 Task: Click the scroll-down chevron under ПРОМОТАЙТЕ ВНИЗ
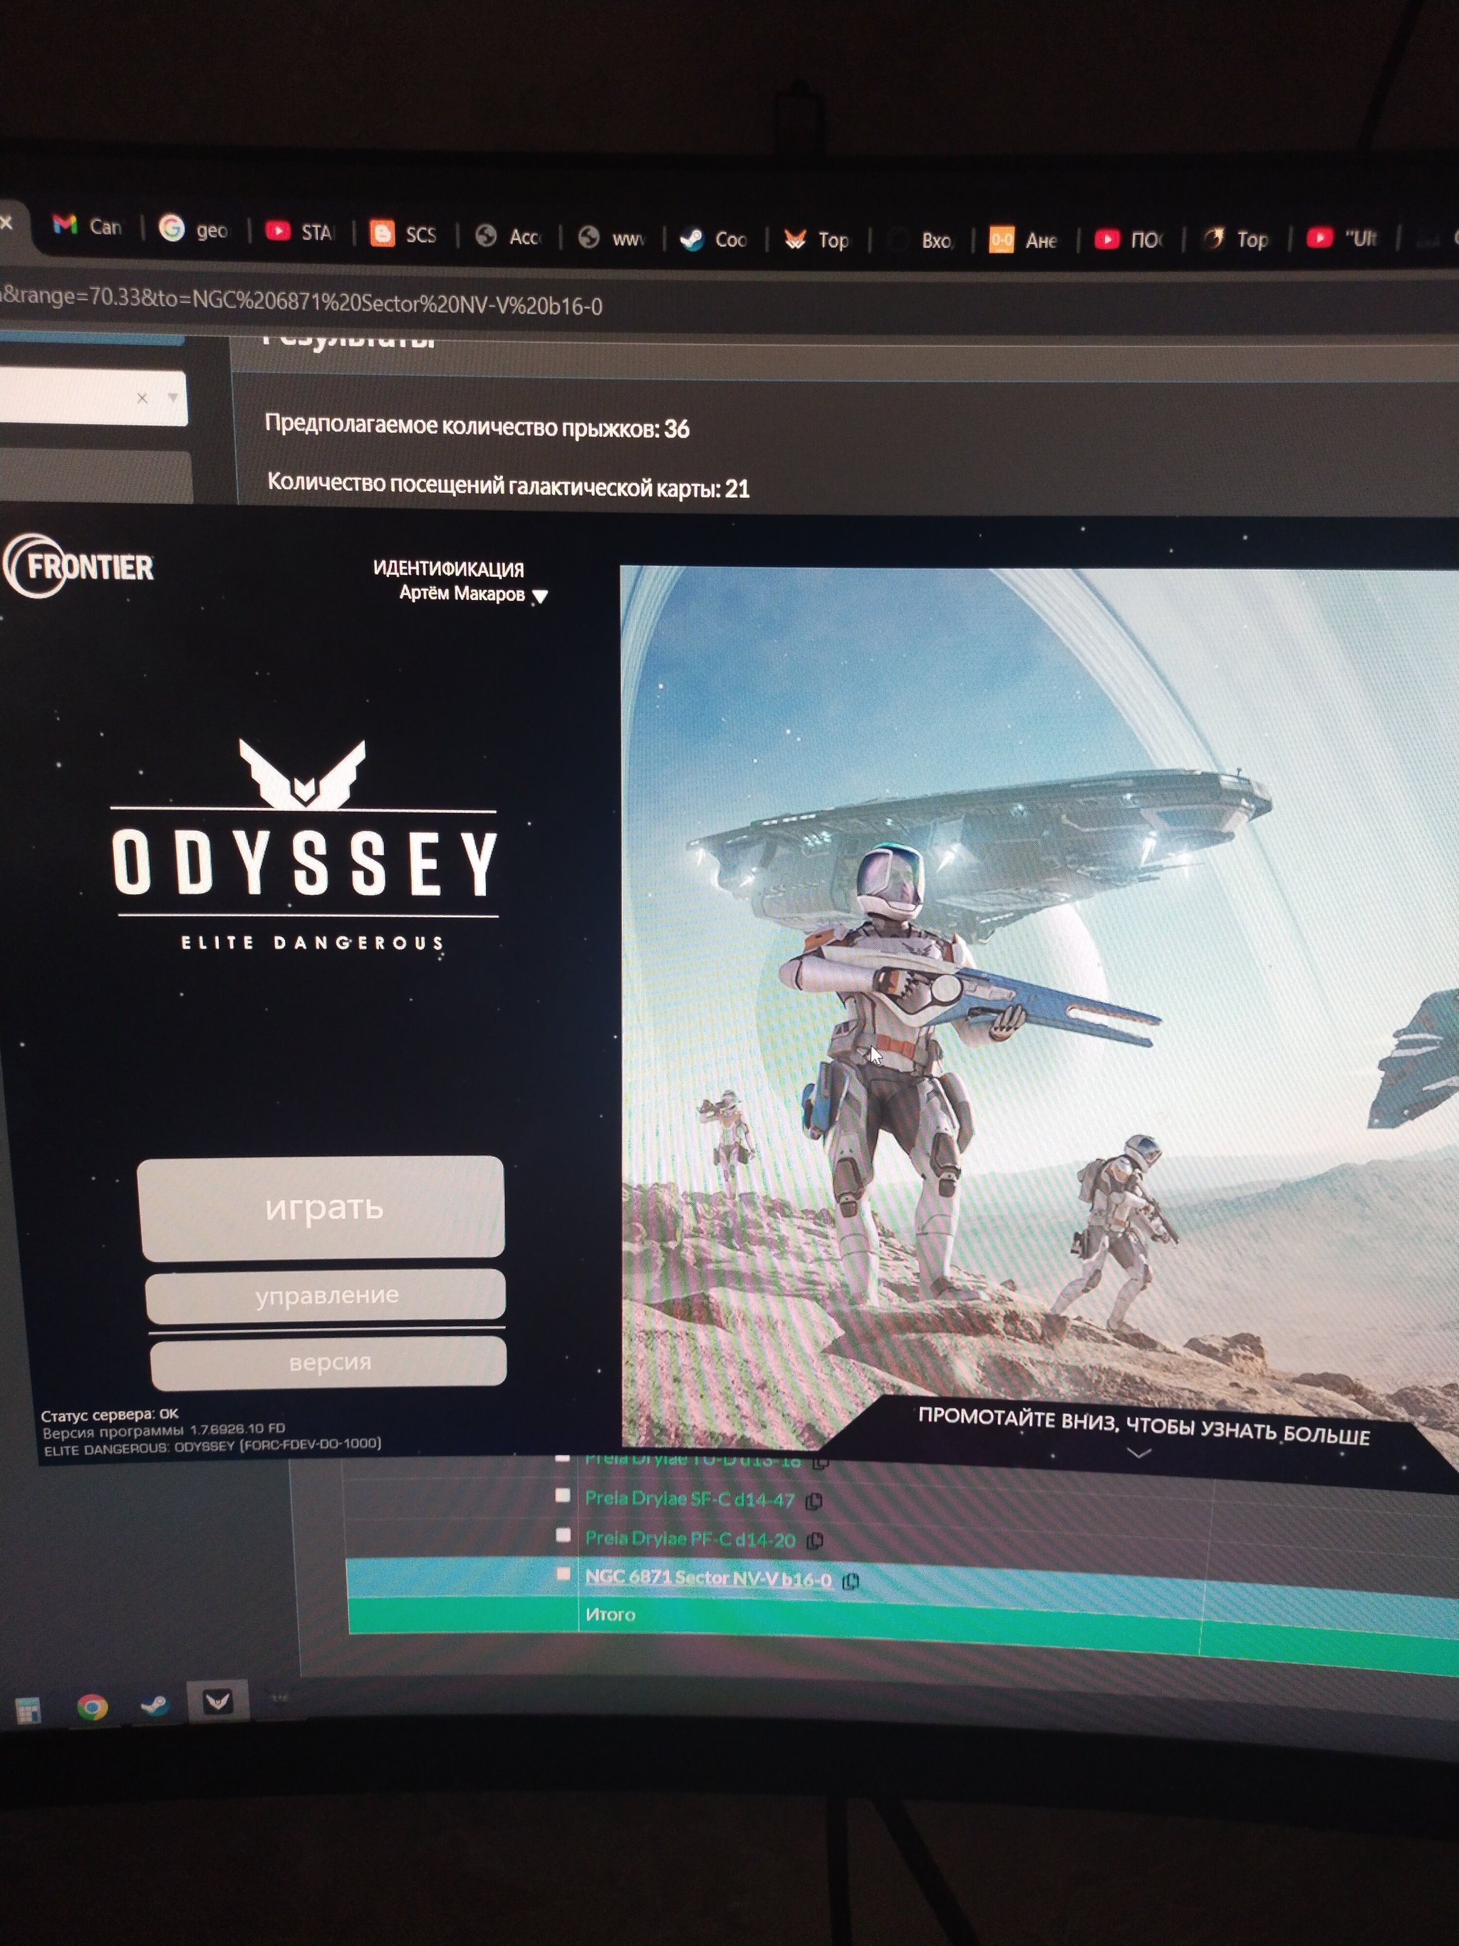coord(1139,1454)
